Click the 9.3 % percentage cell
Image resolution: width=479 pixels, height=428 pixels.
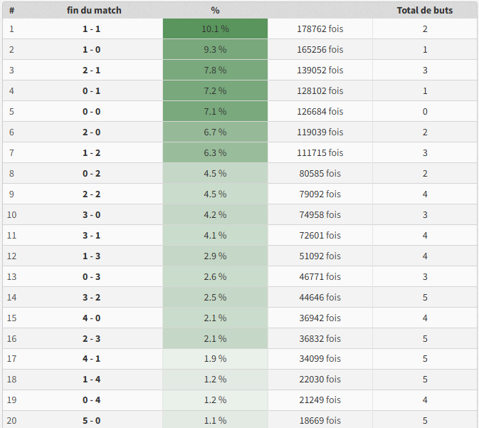tap(215, 50)
